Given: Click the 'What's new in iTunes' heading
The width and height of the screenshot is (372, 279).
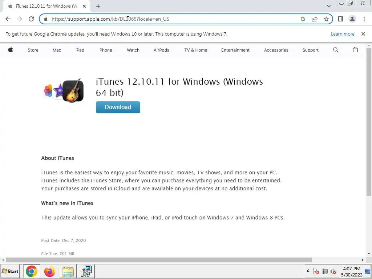Looking at the screenshot, I should 67,203.
